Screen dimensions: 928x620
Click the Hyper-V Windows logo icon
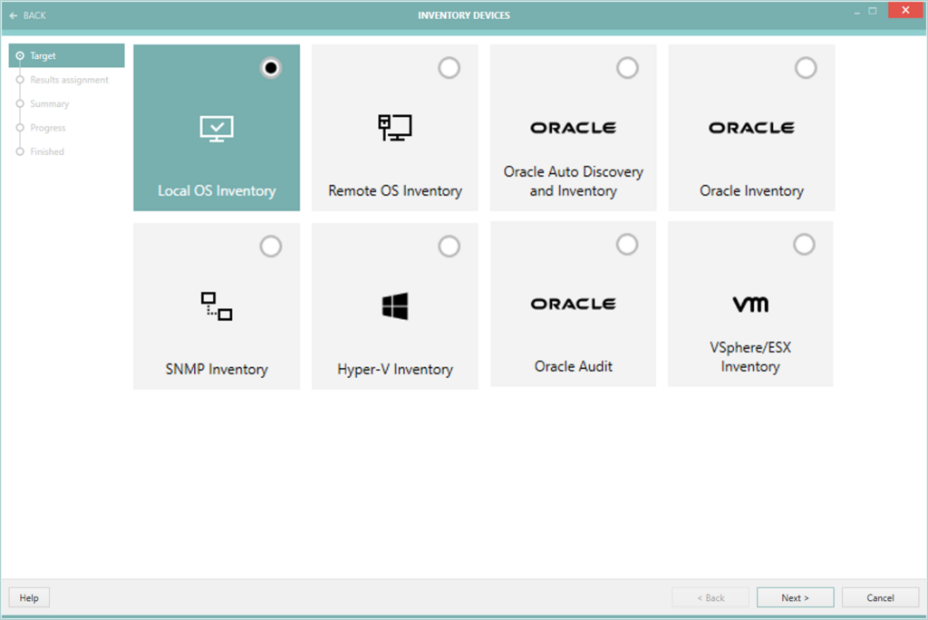(395, 306)
